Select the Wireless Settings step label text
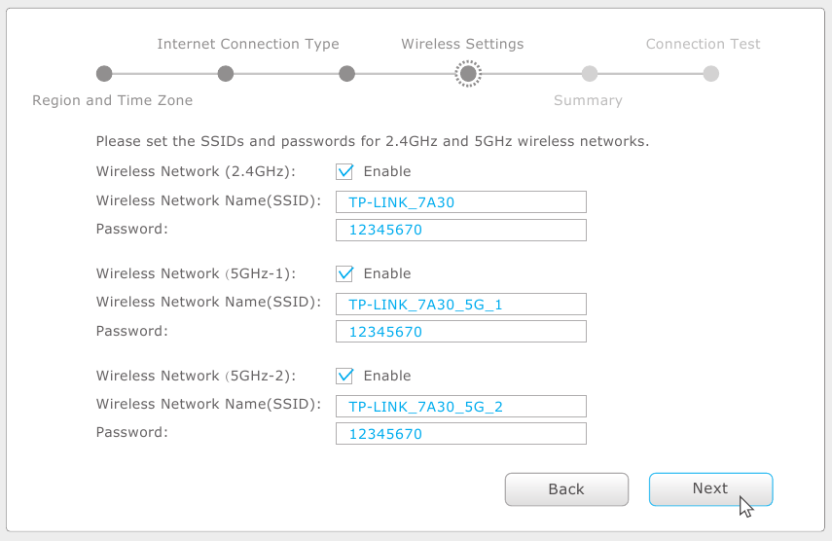The height and width of the screenshot is (541, 832). (x=462, y=44)
